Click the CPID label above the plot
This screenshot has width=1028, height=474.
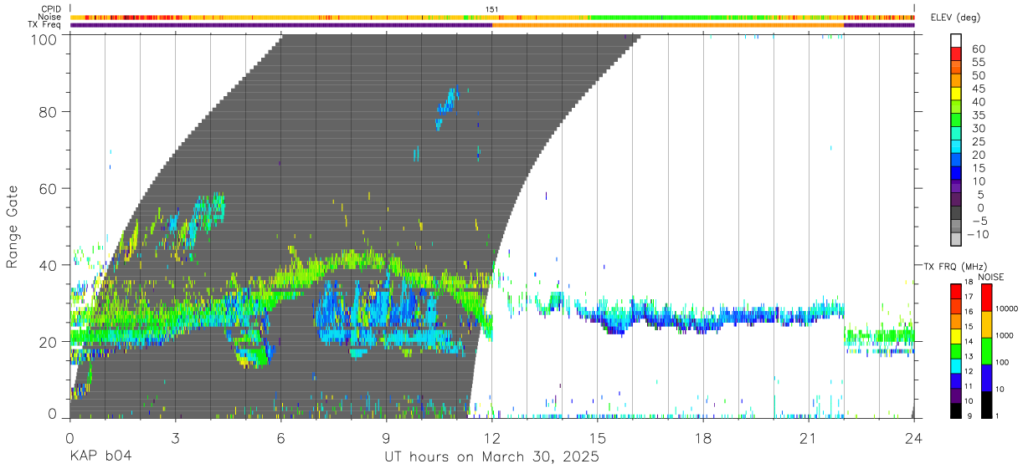[x=51, y=9]
